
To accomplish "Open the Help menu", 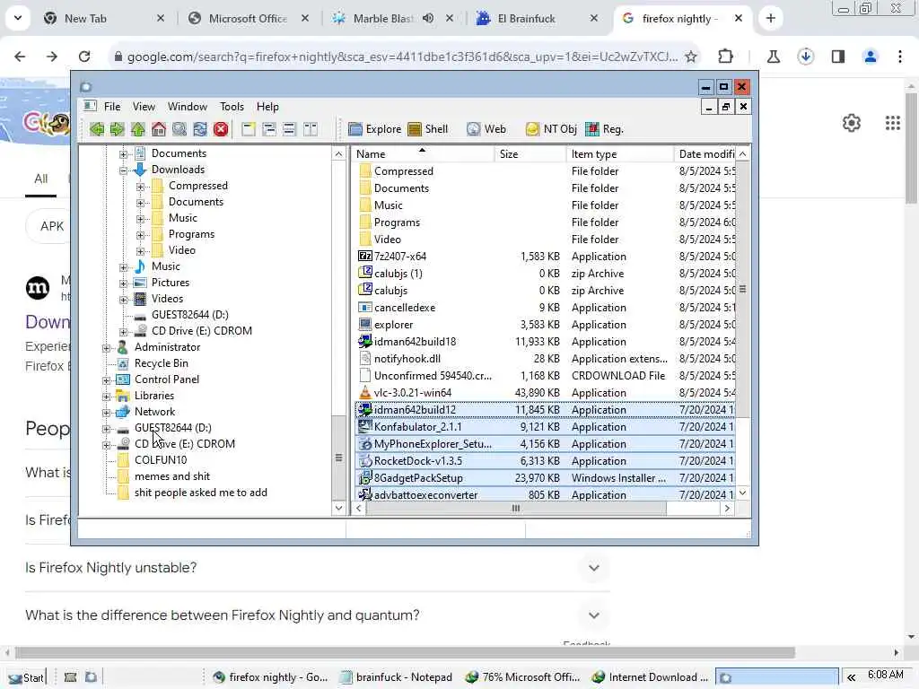I will tap(267, 107).
